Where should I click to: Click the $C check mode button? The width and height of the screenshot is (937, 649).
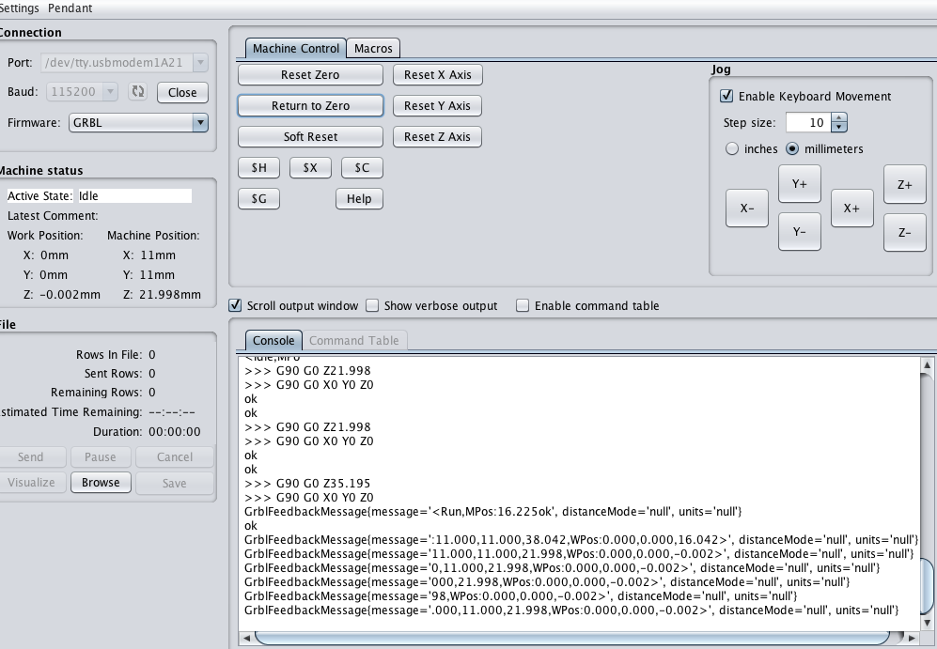362,168
